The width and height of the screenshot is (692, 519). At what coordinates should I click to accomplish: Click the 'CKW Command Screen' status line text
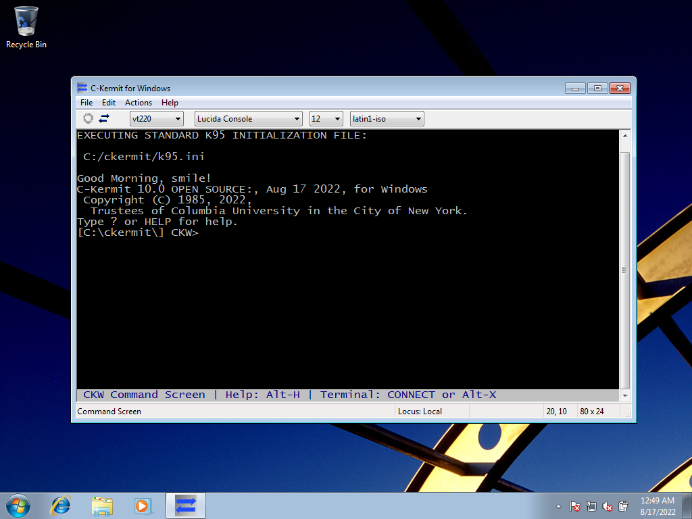(145, 395)
